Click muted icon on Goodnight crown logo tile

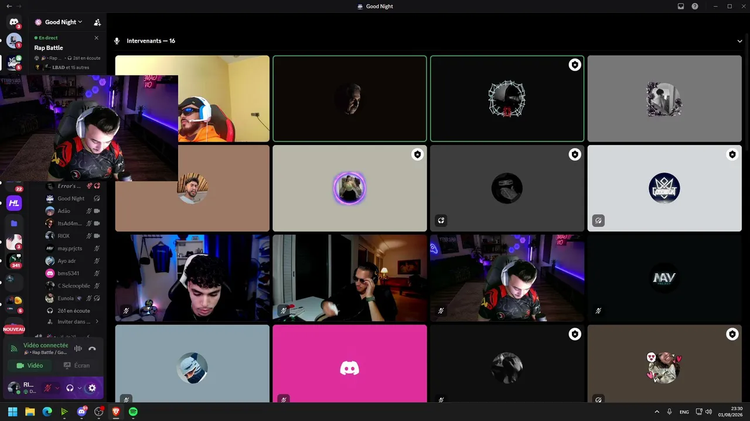598,220
